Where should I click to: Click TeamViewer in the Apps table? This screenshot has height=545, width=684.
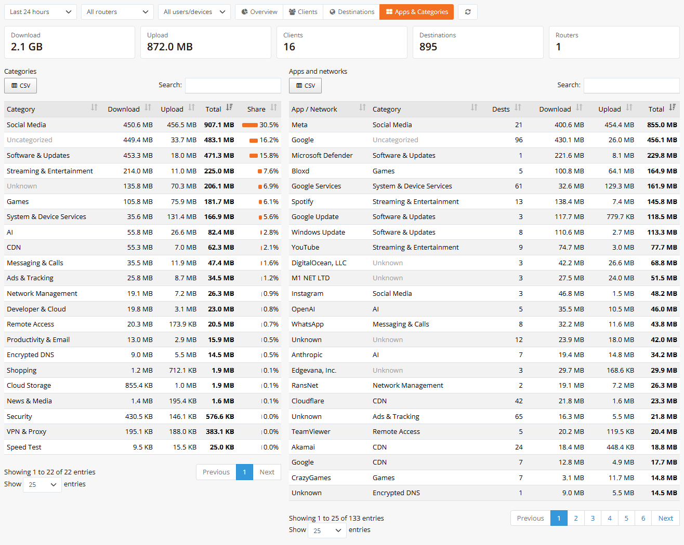311,431
